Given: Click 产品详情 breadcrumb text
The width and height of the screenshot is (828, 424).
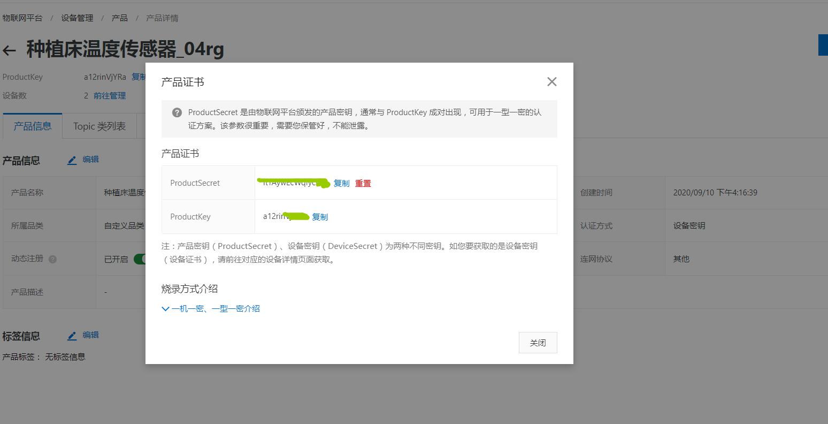Looking at the screenshot, I should point(162,18).
